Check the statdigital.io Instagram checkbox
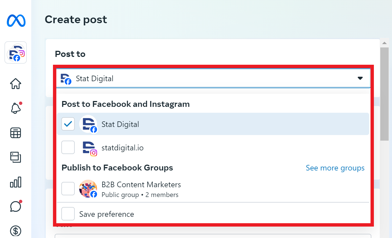 (x=68, y=147)
